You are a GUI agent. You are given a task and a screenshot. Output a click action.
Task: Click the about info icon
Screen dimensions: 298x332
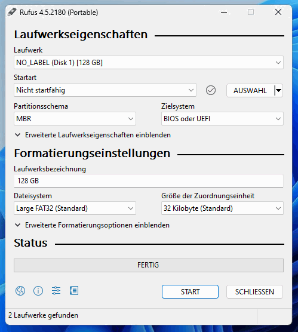pyautogui.click(x=38, y=291)
